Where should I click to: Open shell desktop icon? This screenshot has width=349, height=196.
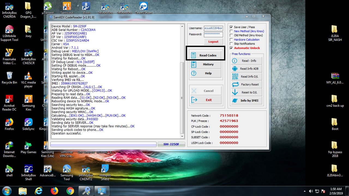click(10, 171)
